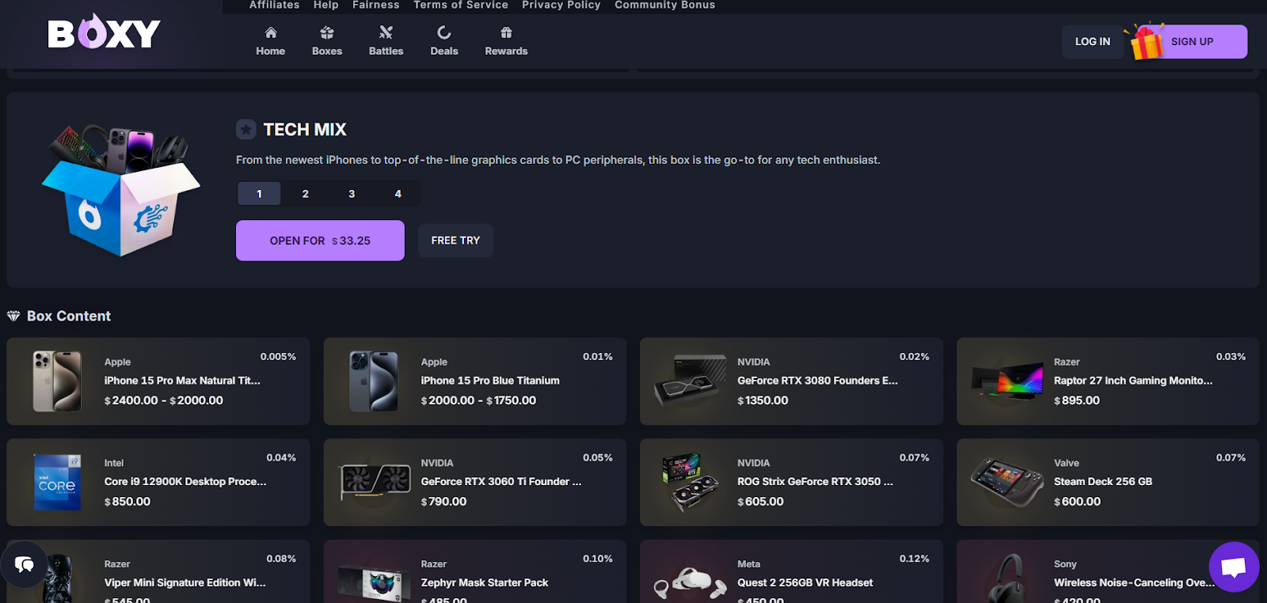The width and height of the screenshot is (1267, 603).
Task: Click the ROG Strix RTX 3050 image
Action: [x=691, y=482]
